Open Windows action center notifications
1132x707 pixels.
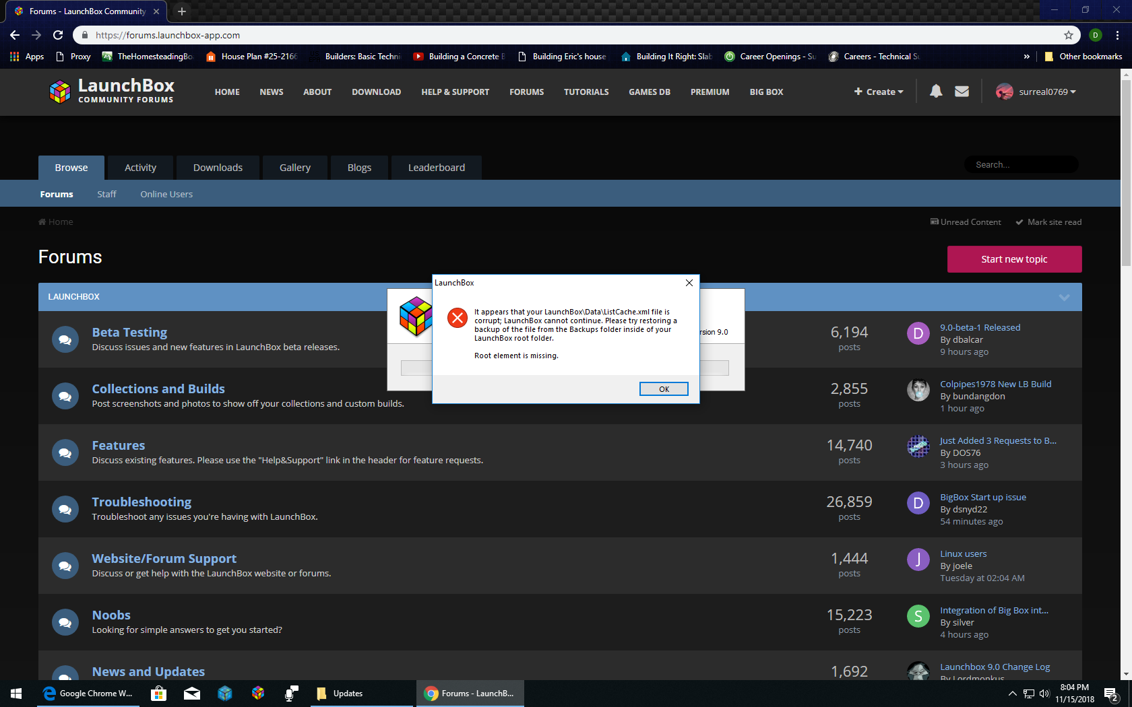1112,694
